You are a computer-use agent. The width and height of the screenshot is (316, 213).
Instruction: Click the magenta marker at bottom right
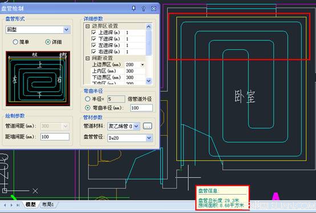click(276, 196)
